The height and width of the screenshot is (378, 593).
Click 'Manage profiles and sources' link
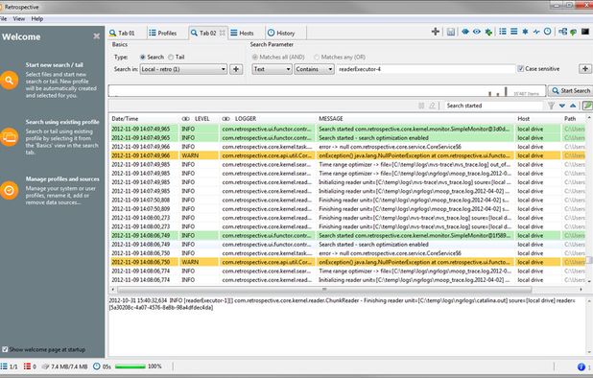(x=62, y=179)
